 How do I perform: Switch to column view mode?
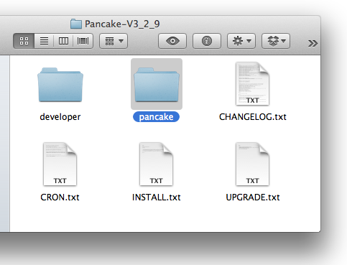63,41
